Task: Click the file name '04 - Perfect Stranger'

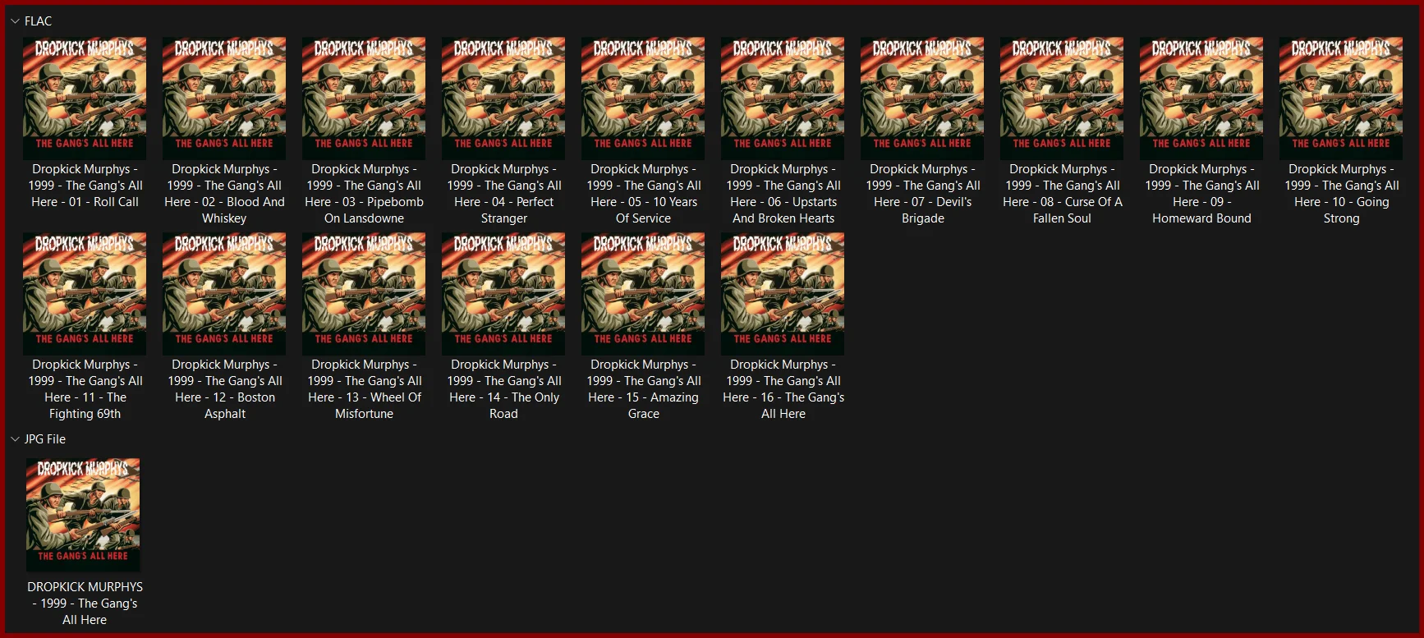Action: 503,194
